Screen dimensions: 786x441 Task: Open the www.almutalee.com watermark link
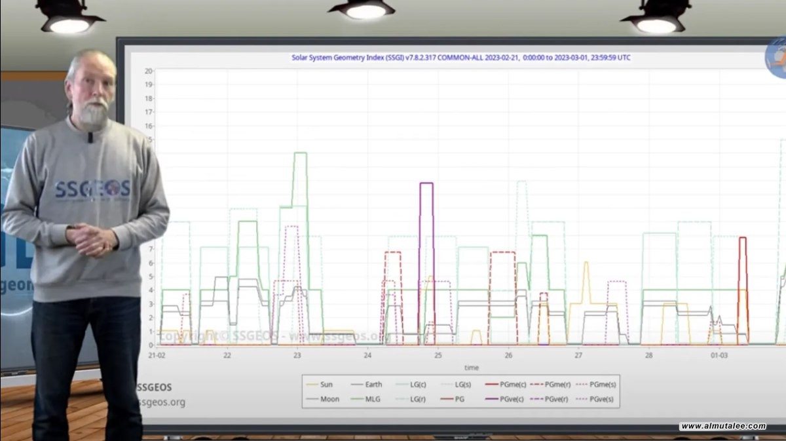coord(722,427)
